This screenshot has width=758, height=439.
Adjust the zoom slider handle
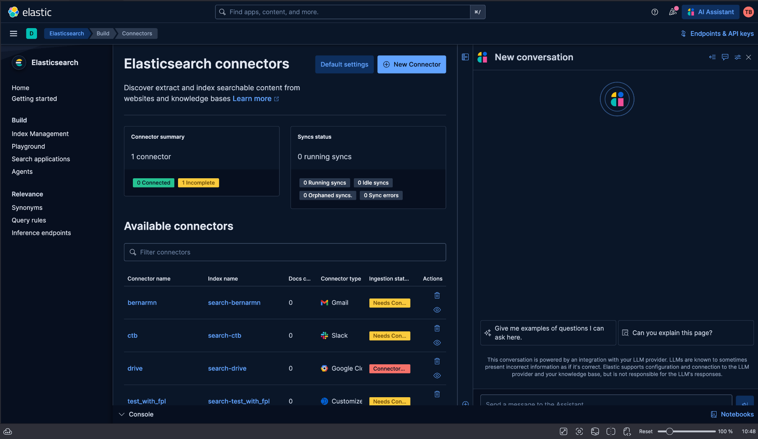tap(670, 431)
